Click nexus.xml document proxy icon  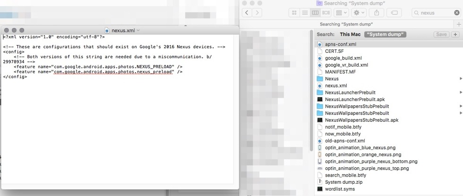click(x=107, y=30)
